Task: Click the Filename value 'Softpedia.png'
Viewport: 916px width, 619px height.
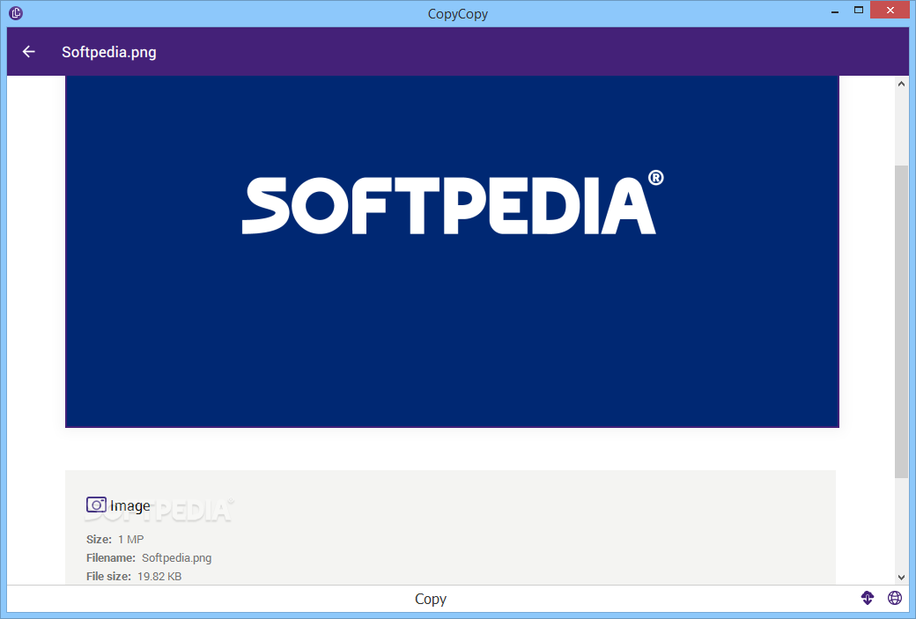Action: pos(176,557)
